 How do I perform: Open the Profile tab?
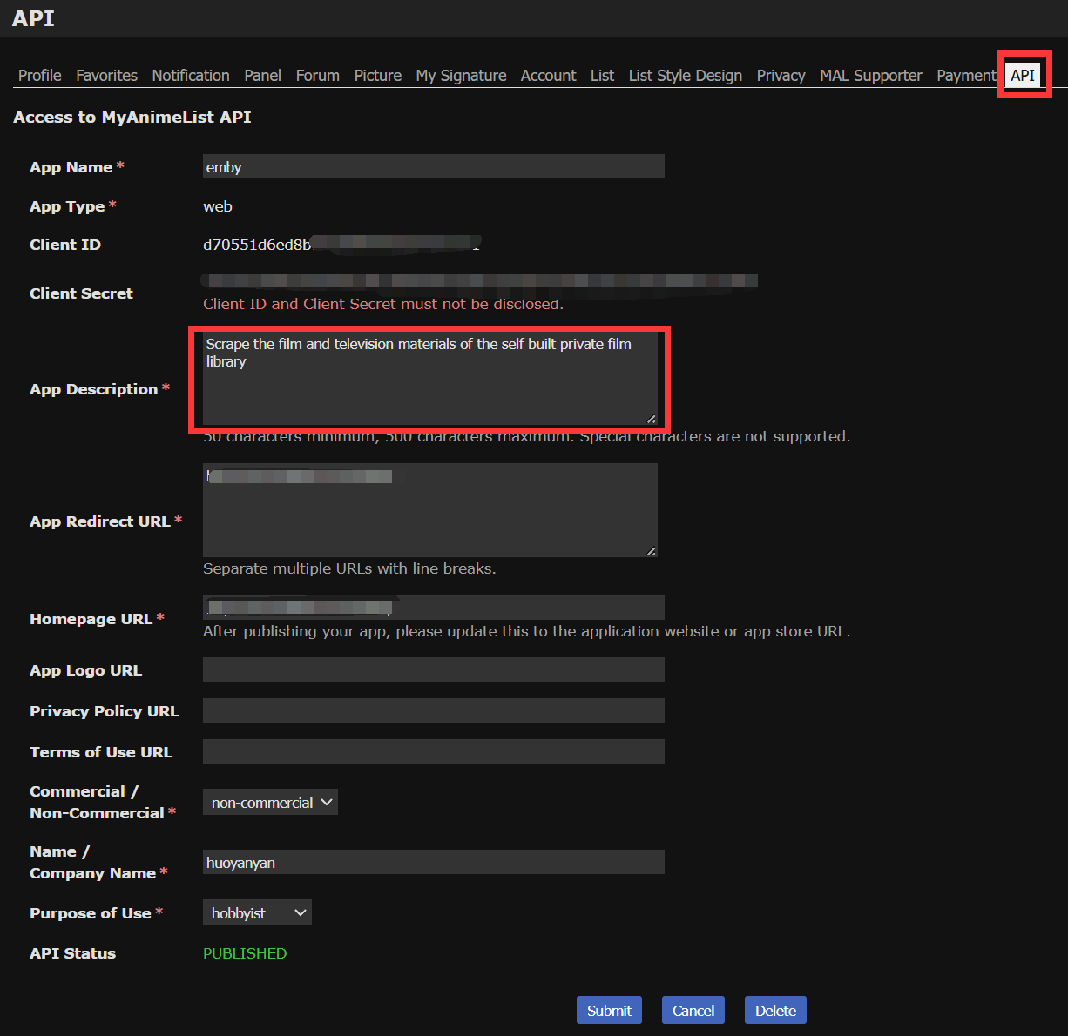tap(40, 76)
